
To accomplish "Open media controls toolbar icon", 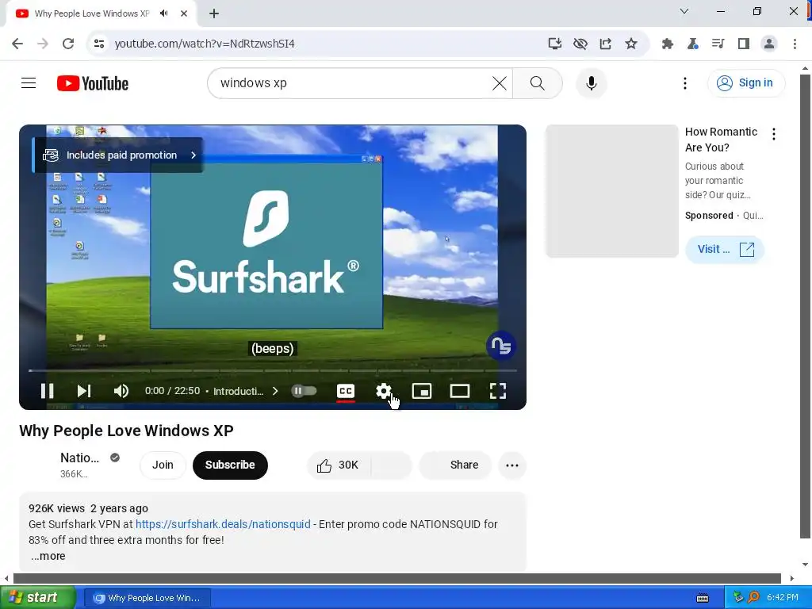I will tap(718, 44).
